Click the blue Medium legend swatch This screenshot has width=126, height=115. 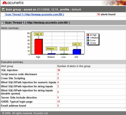click(x=88, y=38)
